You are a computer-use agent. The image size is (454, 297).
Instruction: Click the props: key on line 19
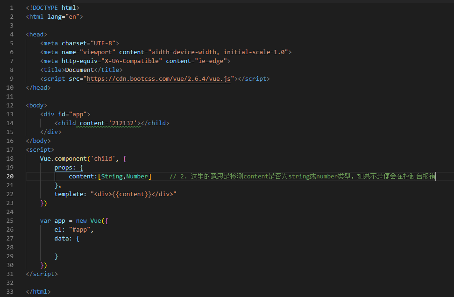65,168
